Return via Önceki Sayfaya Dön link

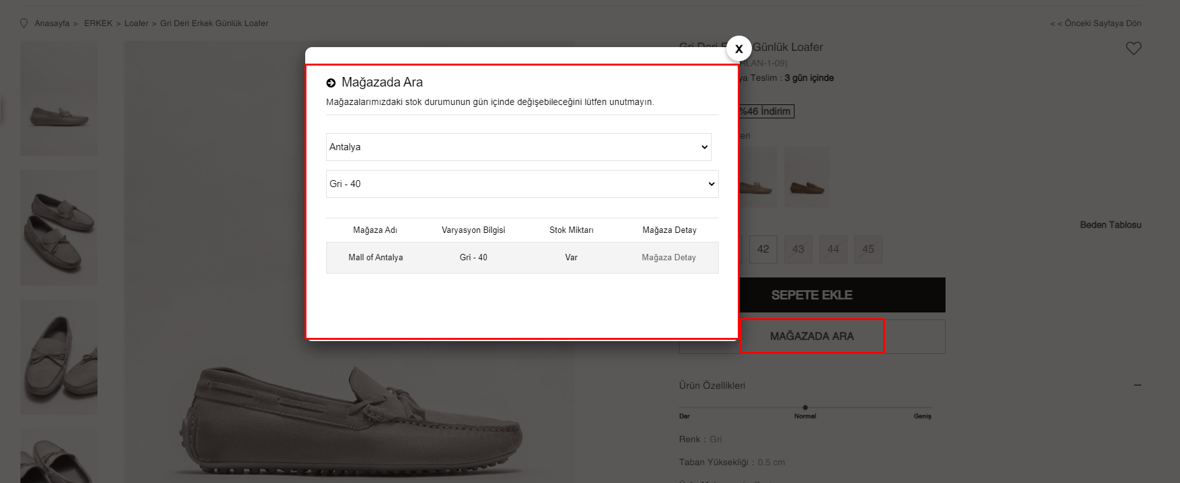(1096, 24)
